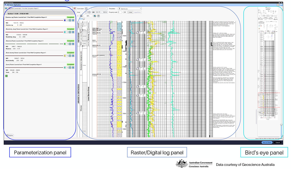Click the fit-to-view icon beside the zoom controls
The image size is (291, 169).
99,16
